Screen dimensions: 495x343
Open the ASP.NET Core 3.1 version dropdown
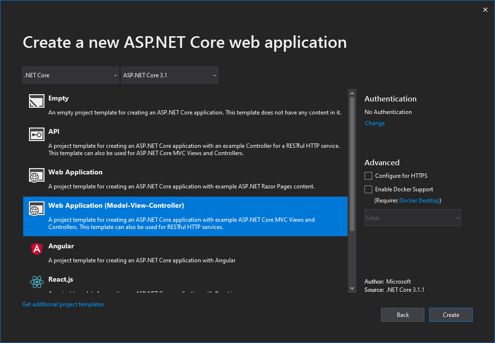coord(169,75)
